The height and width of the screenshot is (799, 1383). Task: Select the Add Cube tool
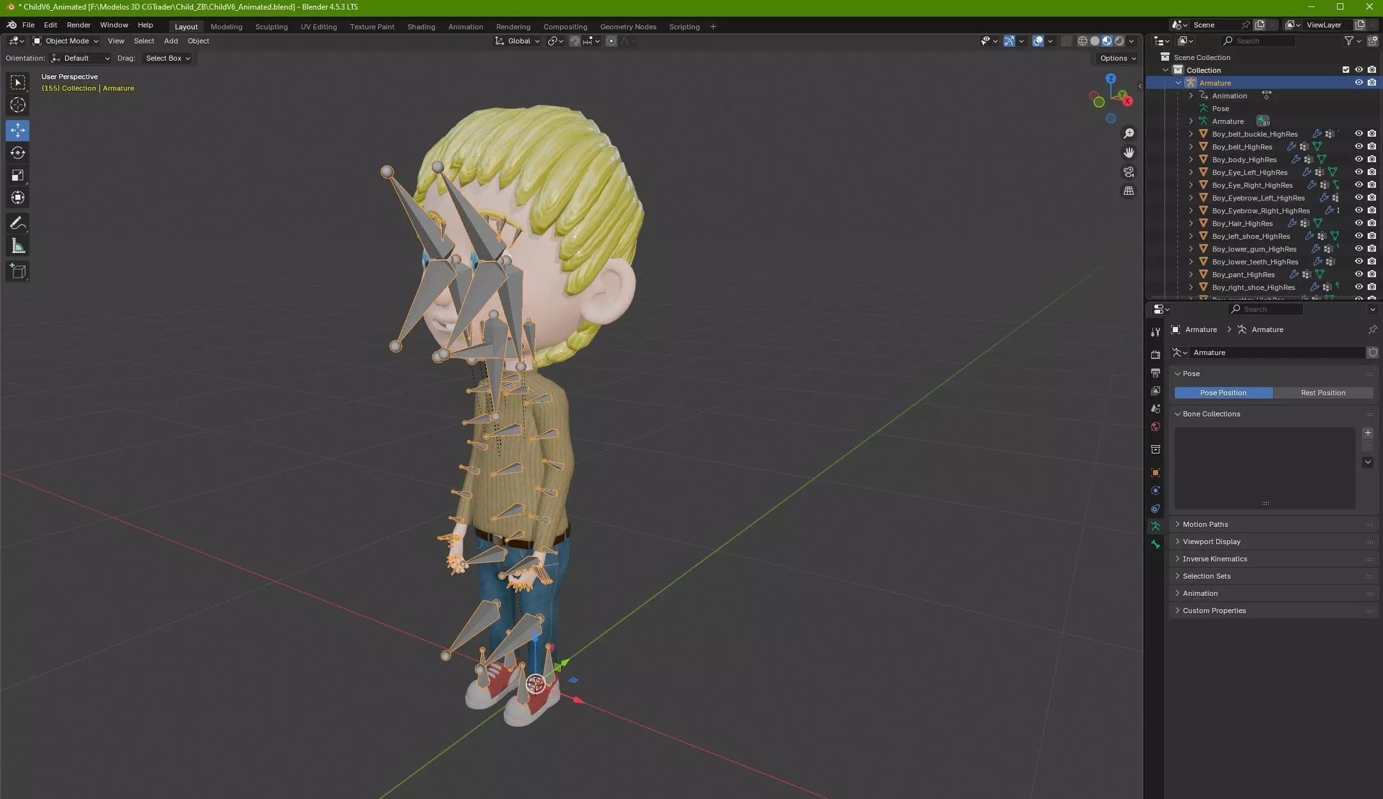18,271
